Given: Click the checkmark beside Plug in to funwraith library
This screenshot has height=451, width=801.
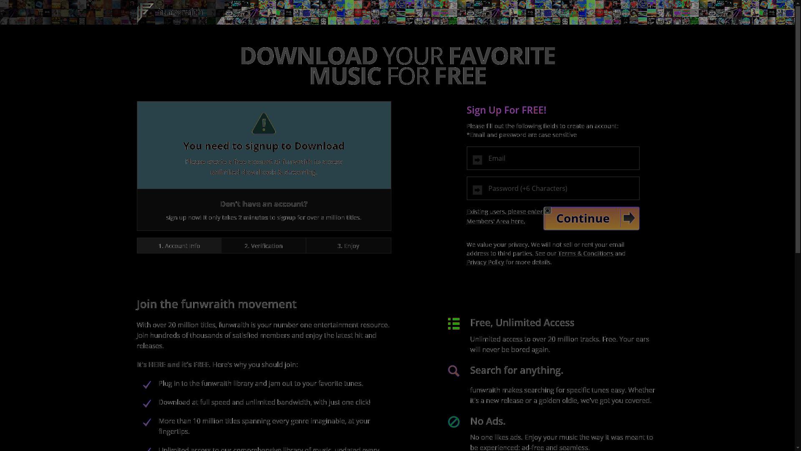Looking at the screenshot, I should (147, 385).
